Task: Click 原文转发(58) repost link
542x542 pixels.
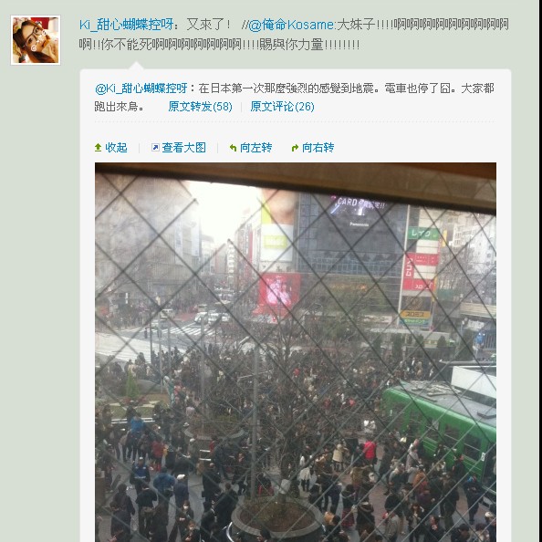Action: tap(200, 107)
